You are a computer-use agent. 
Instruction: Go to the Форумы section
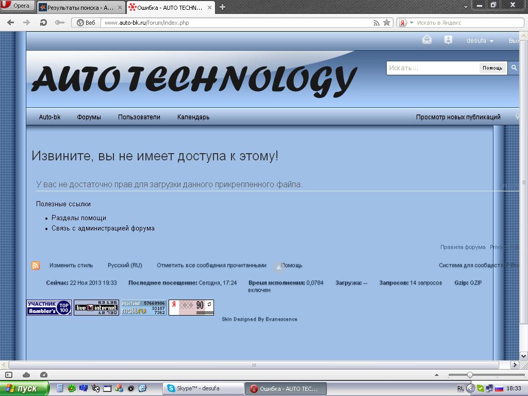(x=89, y=117)
